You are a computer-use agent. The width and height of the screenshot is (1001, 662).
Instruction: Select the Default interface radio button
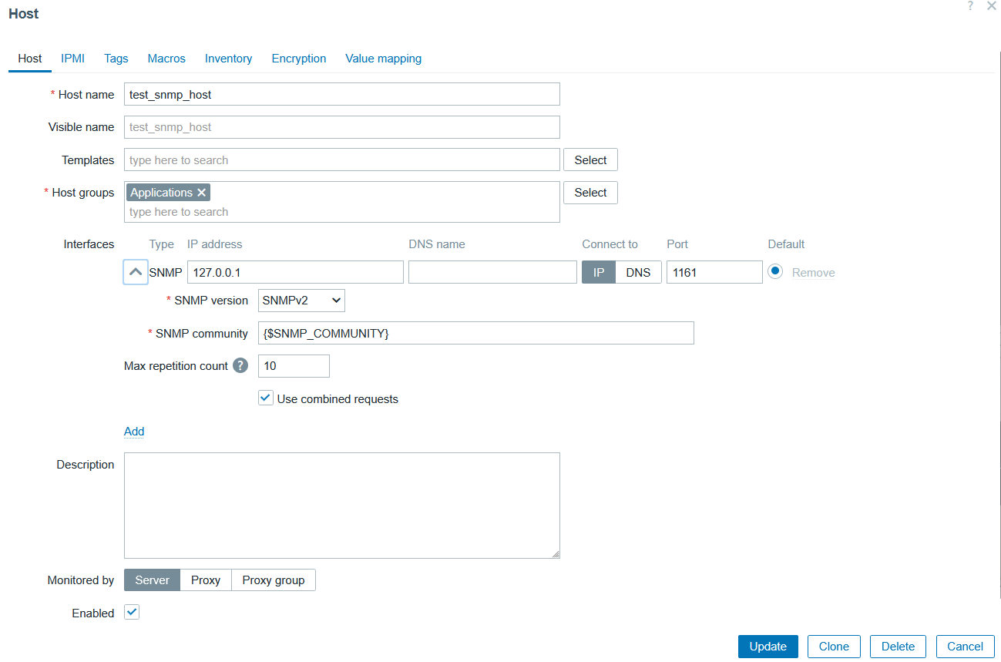775,272
